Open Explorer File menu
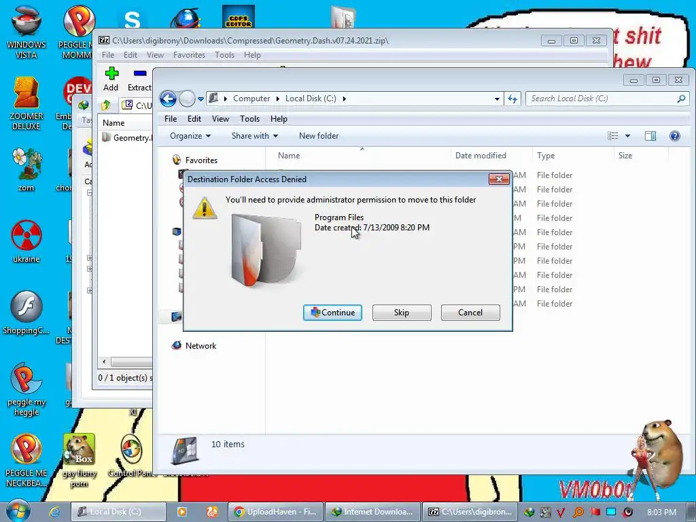 [x=171, y=119]
